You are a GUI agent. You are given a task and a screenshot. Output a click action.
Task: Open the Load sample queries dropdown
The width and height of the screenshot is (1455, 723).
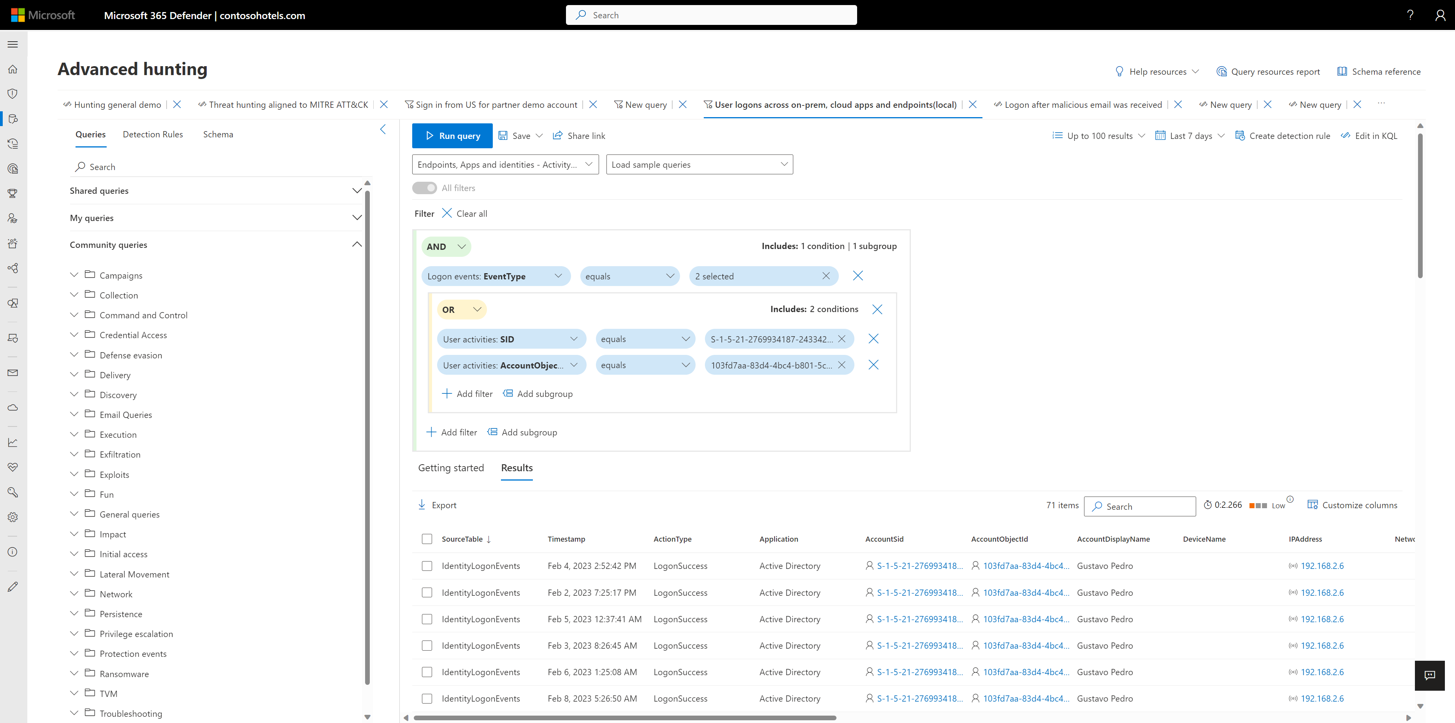tap(699, 164)
